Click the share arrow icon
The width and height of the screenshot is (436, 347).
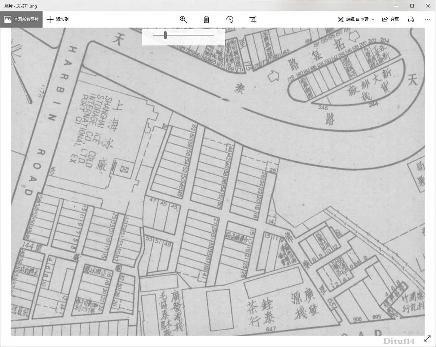(385, 19)
